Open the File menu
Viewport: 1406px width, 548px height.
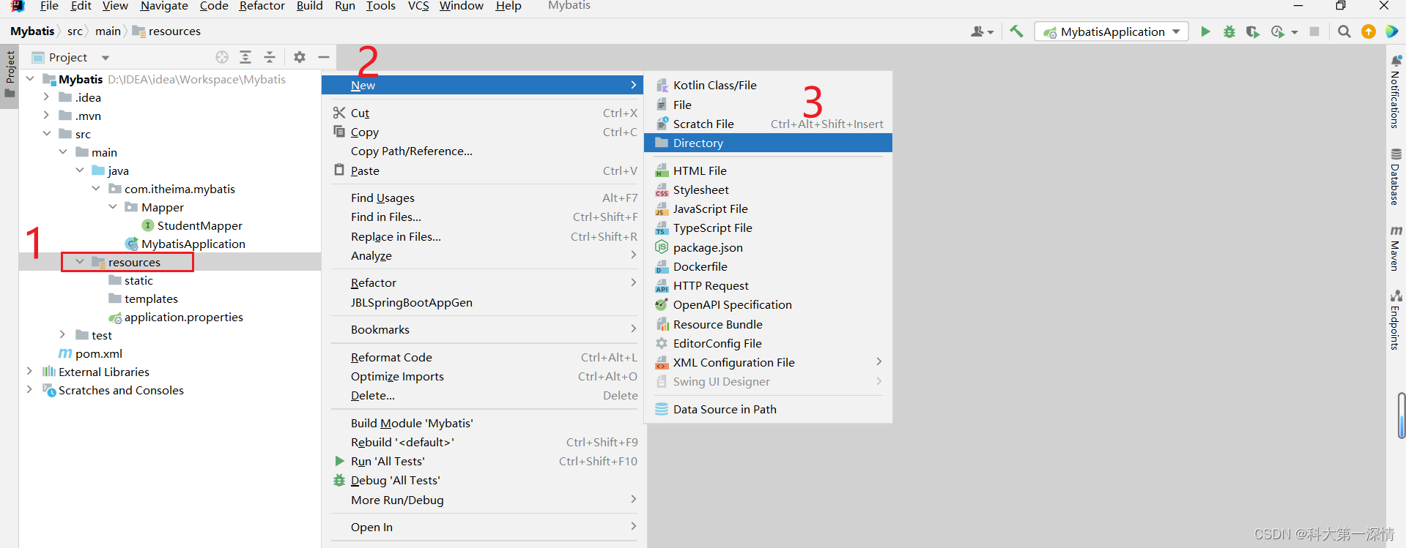[x=49, y=6]
